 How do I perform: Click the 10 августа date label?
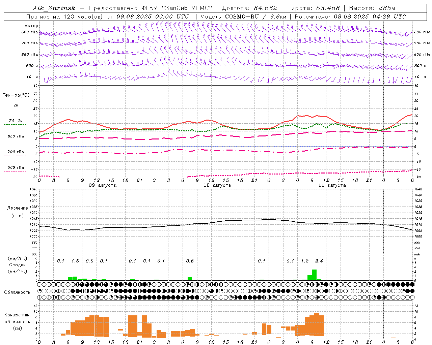[217, 185]
